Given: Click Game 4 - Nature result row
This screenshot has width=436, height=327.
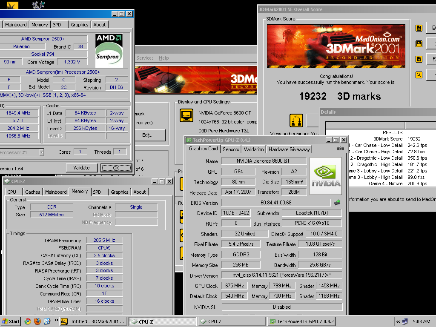Looking at the screenshot, I should tap(392, 184).
